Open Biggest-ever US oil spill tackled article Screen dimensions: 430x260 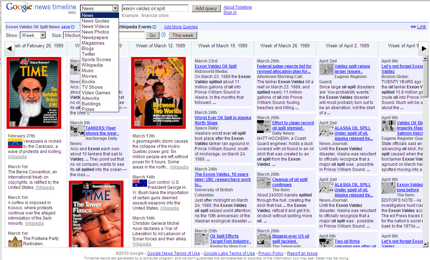[x=291, y=239]
